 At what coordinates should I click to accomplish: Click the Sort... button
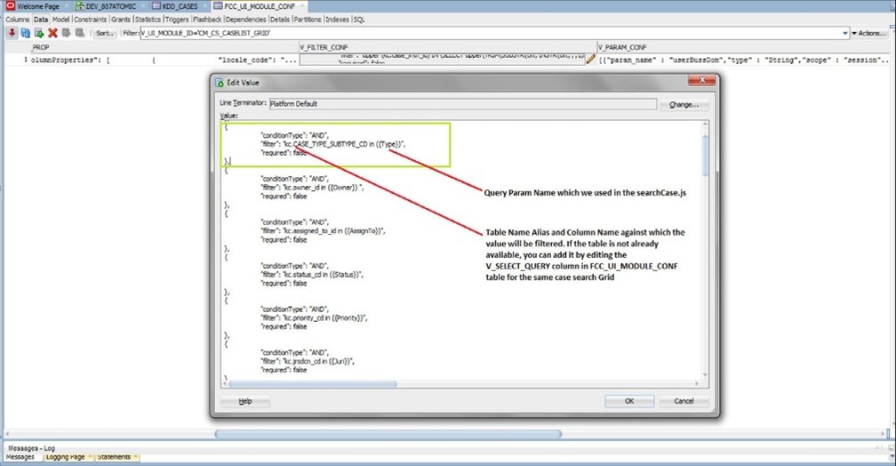coord(105,33)
